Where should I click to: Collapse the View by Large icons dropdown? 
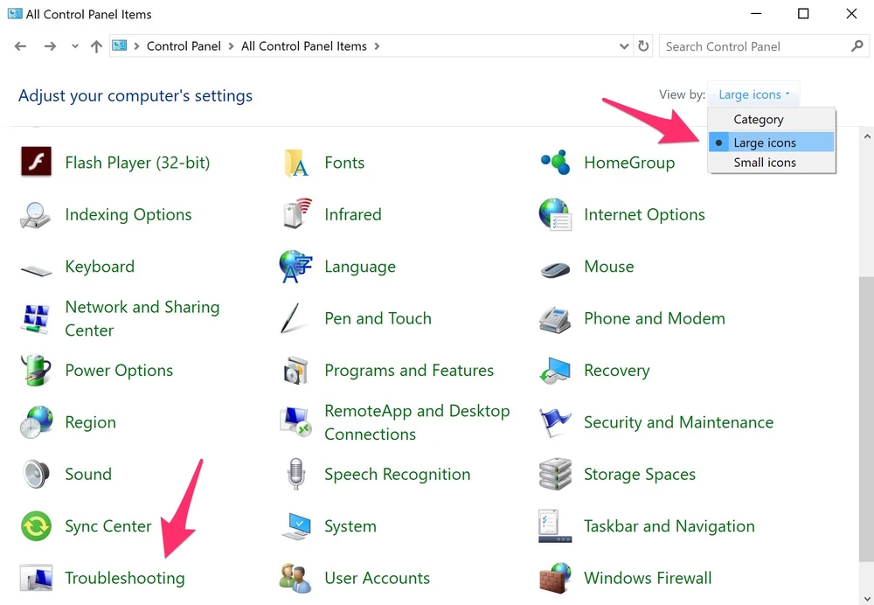coord(753,94)
